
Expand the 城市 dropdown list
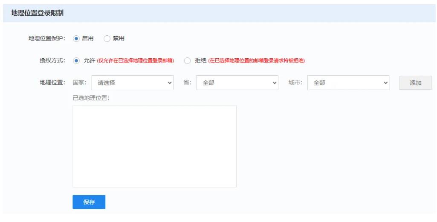point(348,83)
